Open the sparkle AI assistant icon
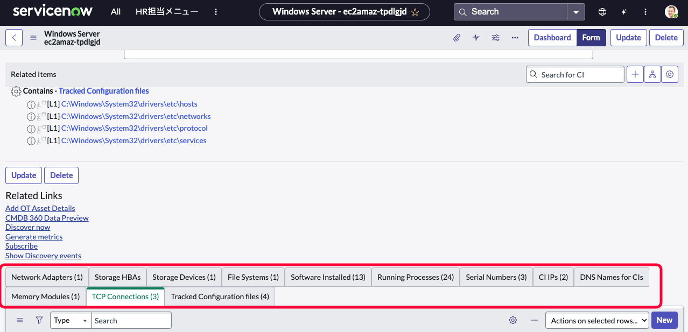 pos(624,12)
